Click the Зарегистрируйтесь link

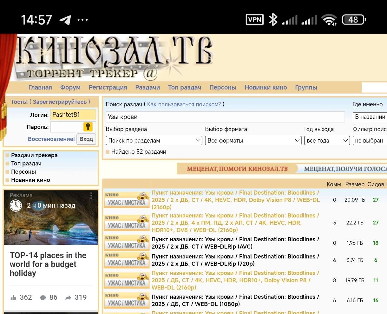[60, 102]
